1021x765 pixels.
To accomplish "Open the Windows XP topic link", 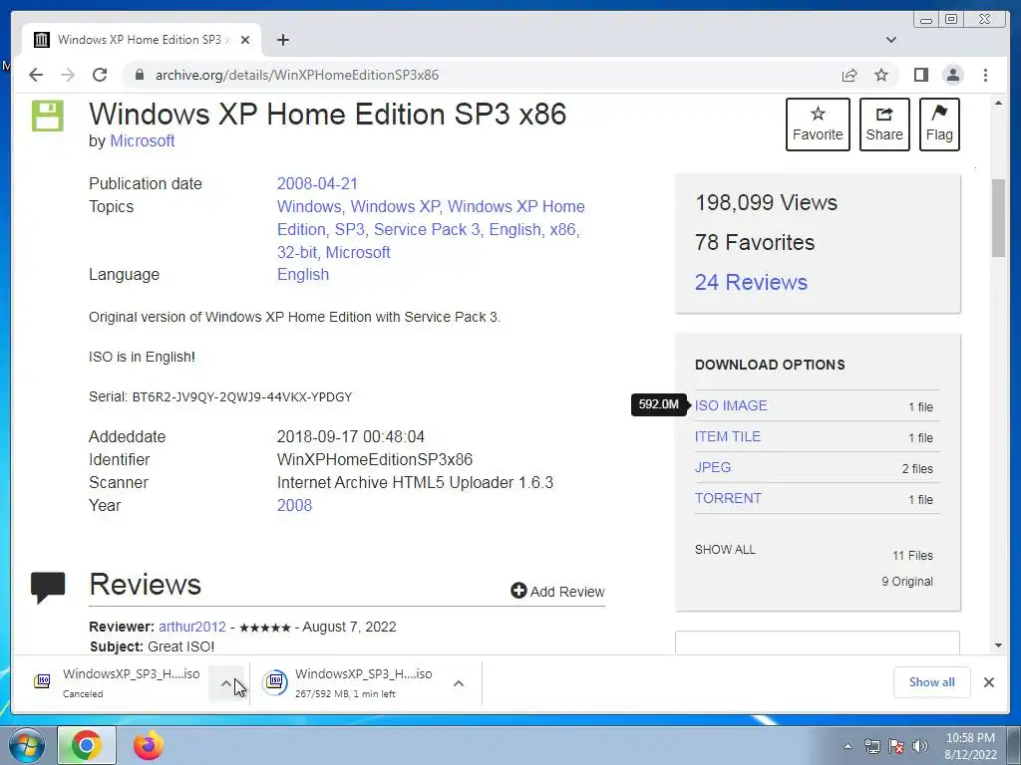I will pyautogui.click(x=395, y=206).
